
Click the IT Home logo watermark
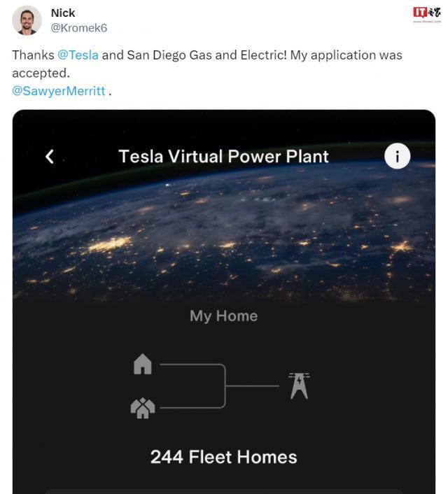pos(426,14)
